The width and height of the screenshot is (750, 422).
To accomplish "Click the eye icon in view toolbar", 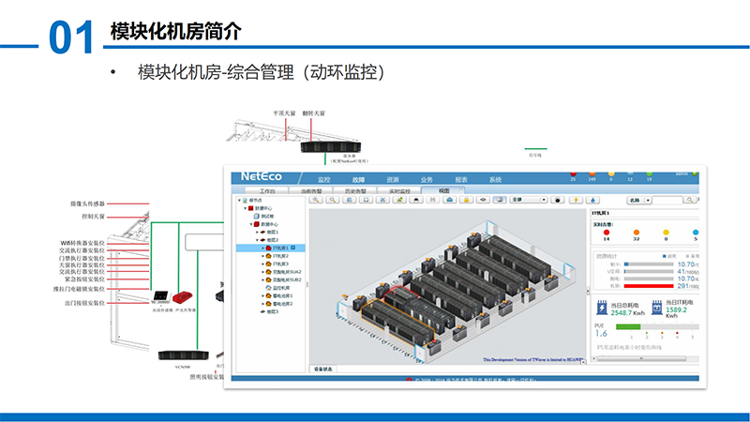I will (x=483, y=200).
